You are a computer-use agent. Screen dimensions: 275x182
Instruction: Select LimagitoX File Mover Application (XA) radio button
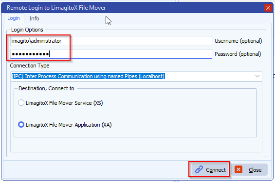point(21,125)
